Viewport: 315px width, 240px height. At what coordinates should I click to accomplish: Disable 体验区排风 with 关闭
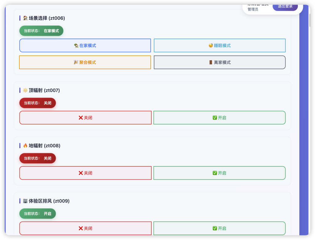pos(86,228)
